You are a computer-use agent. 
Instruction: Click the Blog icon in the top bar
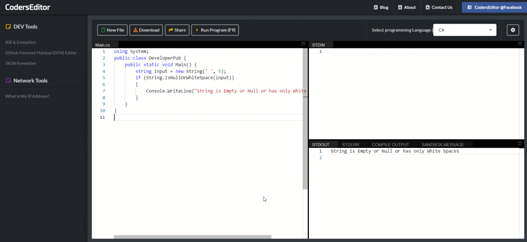[377, 7]
